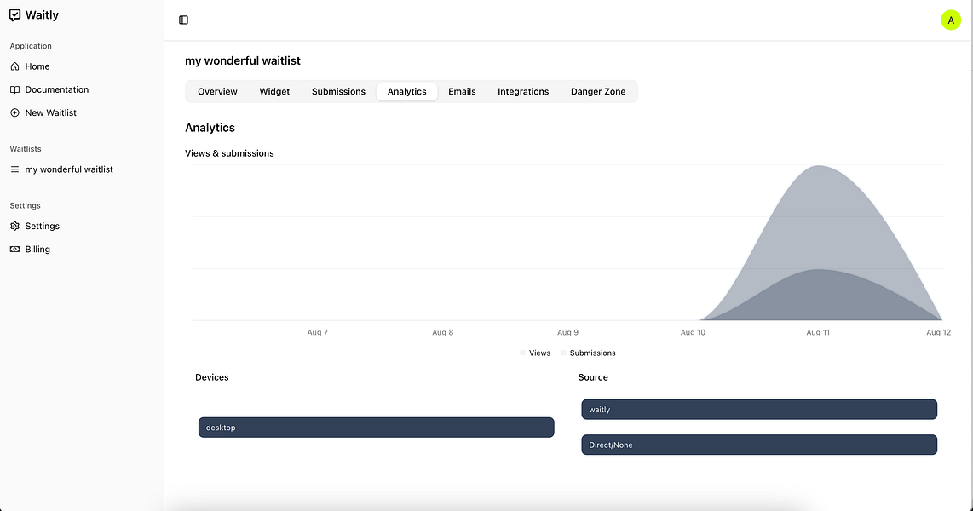Click the 'Aug 9' axis label
Screen dimensions: 973x511
[x=567, y=332]
